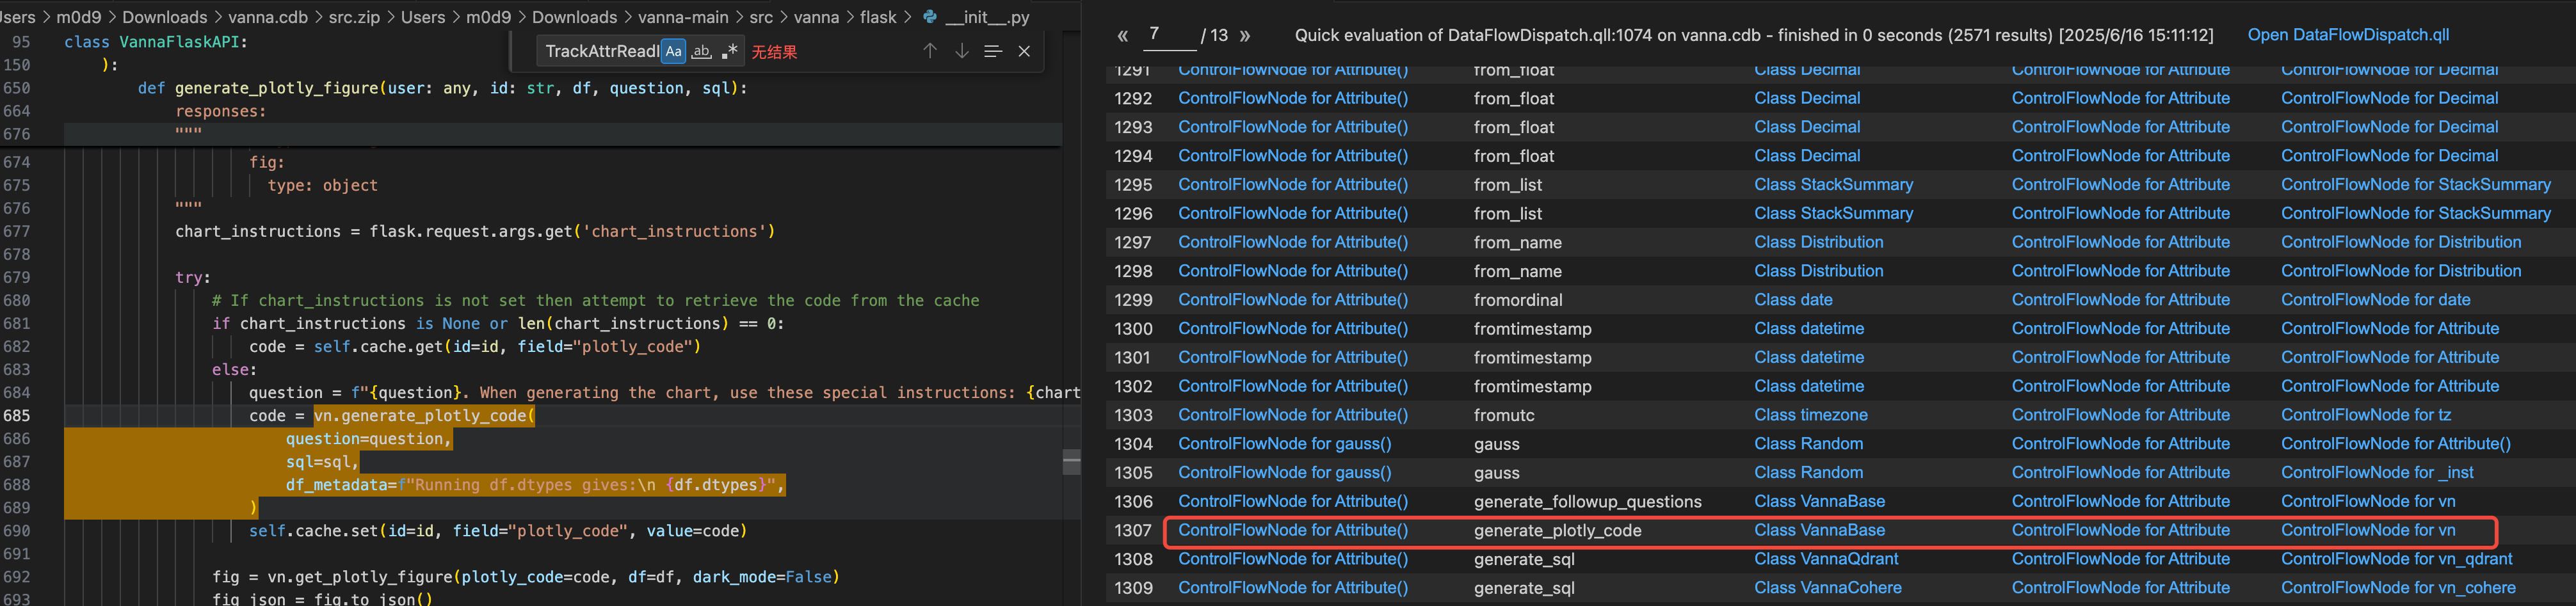Open ControlFlowNode for vn_qdrant link

pos(2396,559)
